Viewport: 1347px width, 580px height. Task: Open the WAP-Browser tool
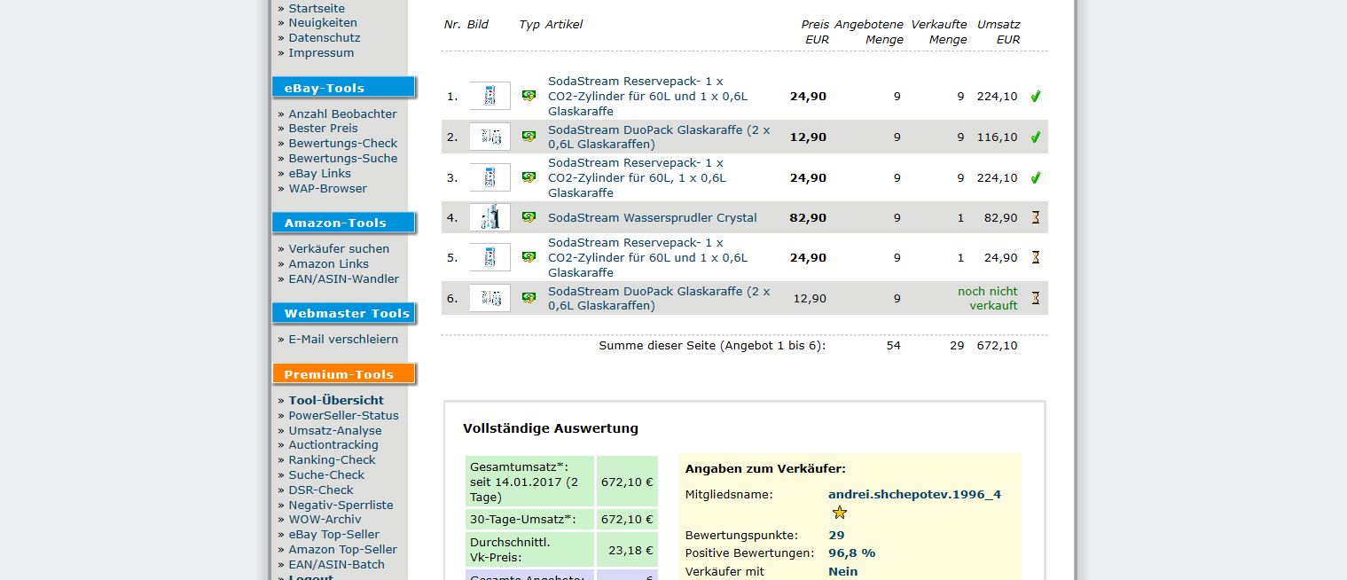[328, 188]
